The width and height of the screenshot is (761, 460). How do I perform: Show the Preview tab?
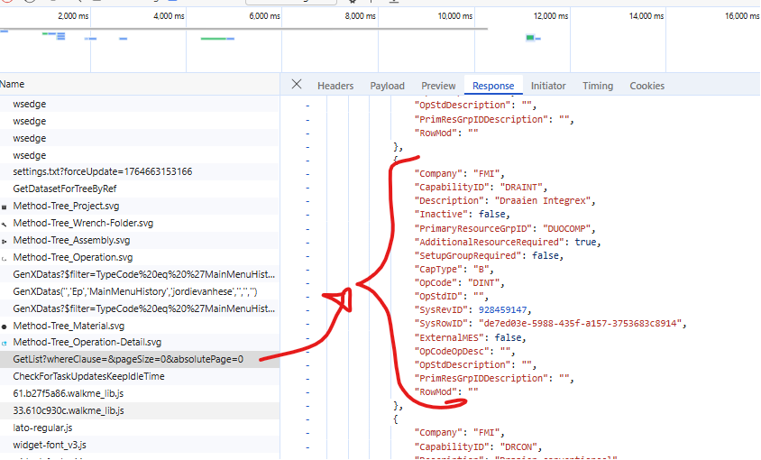438,86
